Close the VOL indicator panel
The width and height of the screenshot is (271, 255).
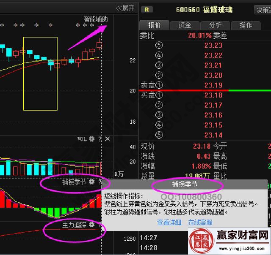(107, 139)
